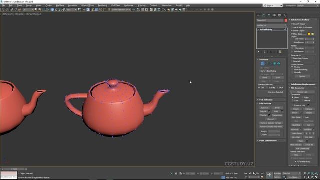
Task: Open the Display command panel tab
Action: pyautogui.click(x=279, y=15)
